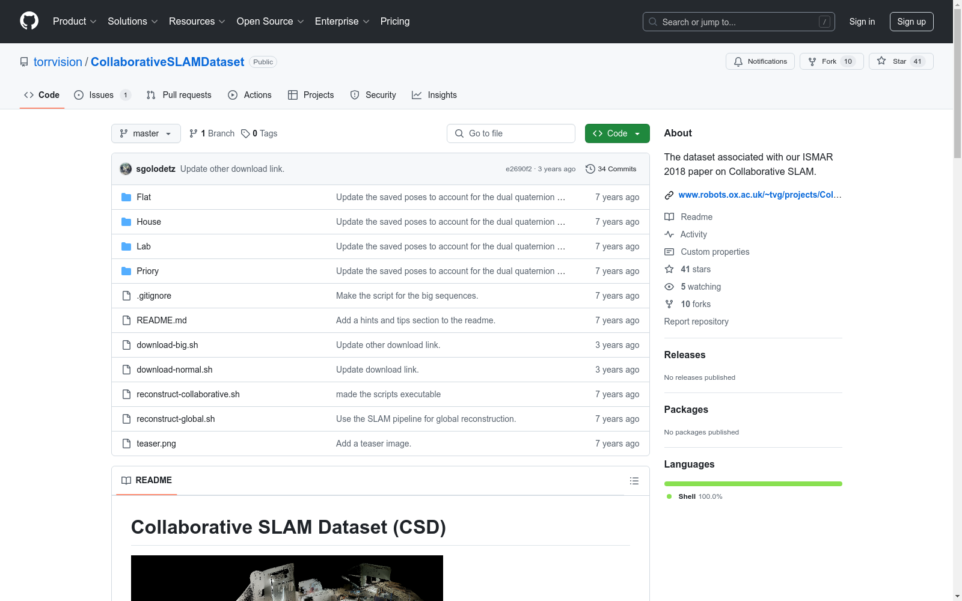This screenshot has height=601, width=962.
Task: Open reconstruct-collaborative.sh file
Action: tap(188, 394)
